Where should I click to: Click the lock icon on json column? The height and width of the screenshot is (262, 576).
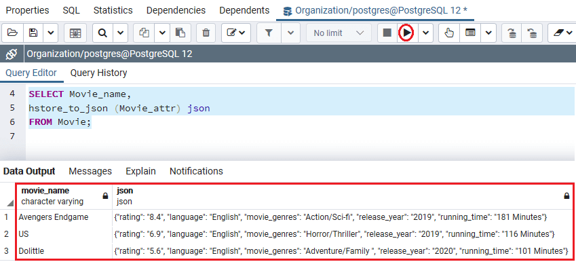(567, 196)
